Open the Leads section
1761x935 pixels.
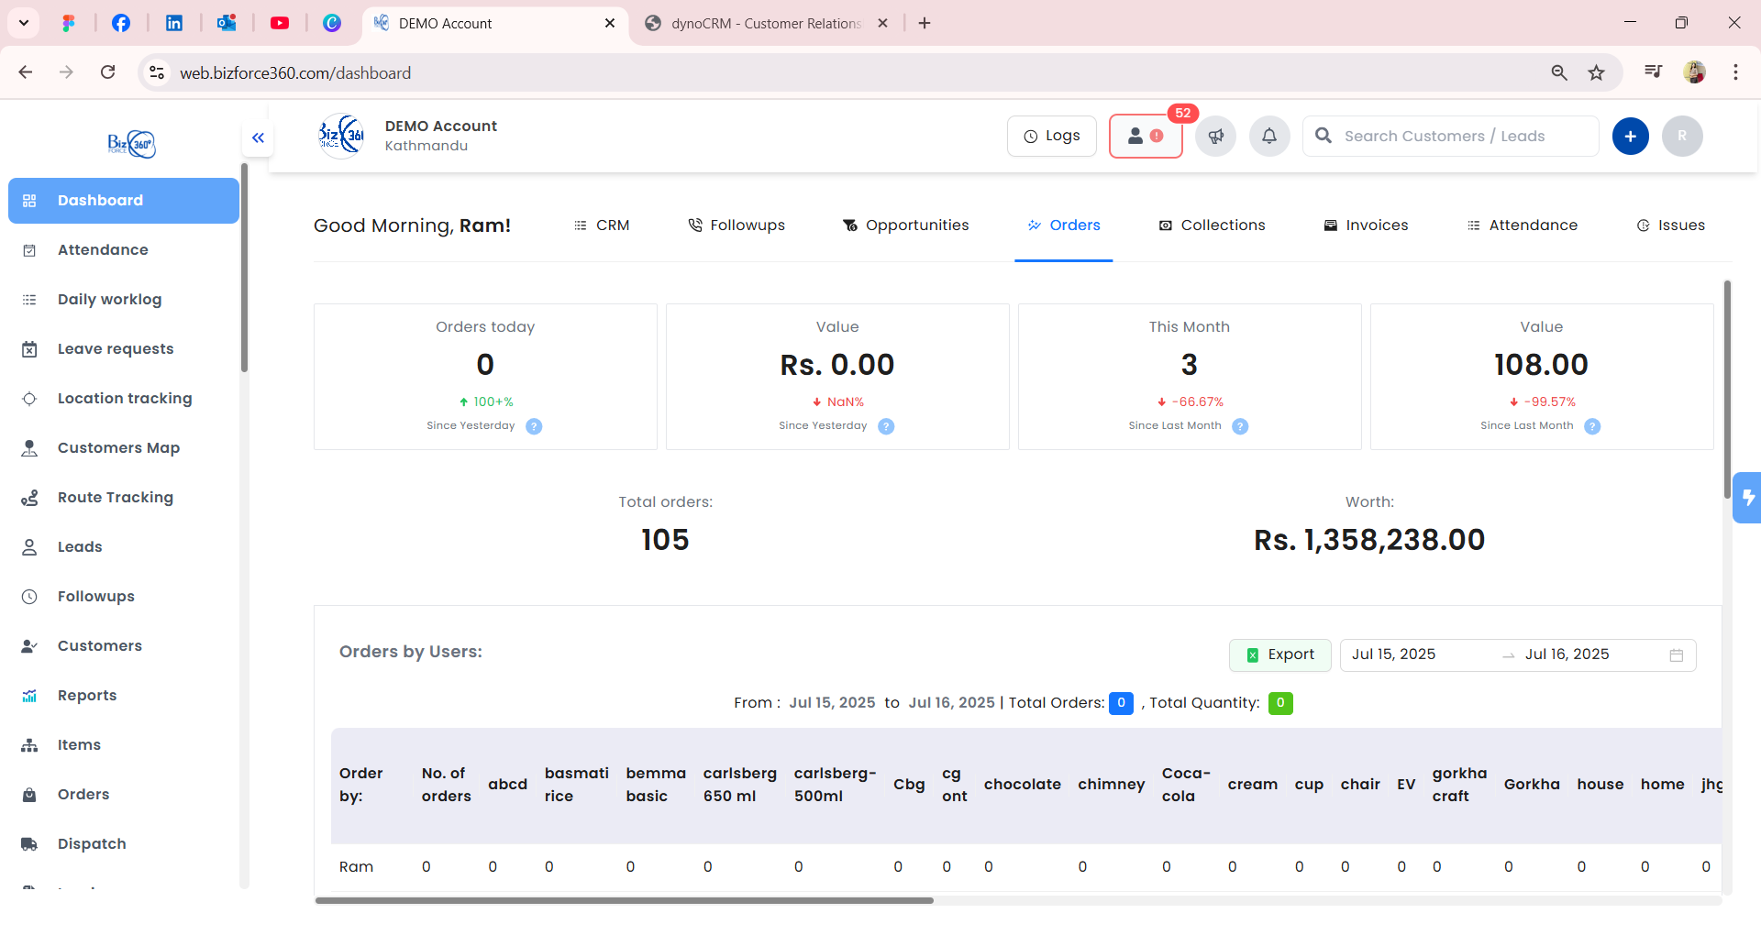click(80, 546)
